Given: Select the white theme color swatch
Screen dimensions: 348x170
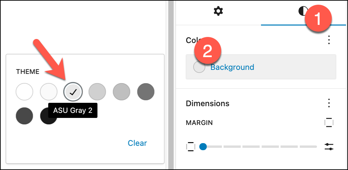Looking at the screenshot, I should (x=24, y=91).
